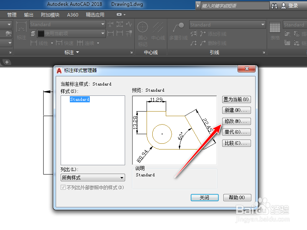Click the dimension style preview image
307x230 pixels.
click(x=175, y=130)
